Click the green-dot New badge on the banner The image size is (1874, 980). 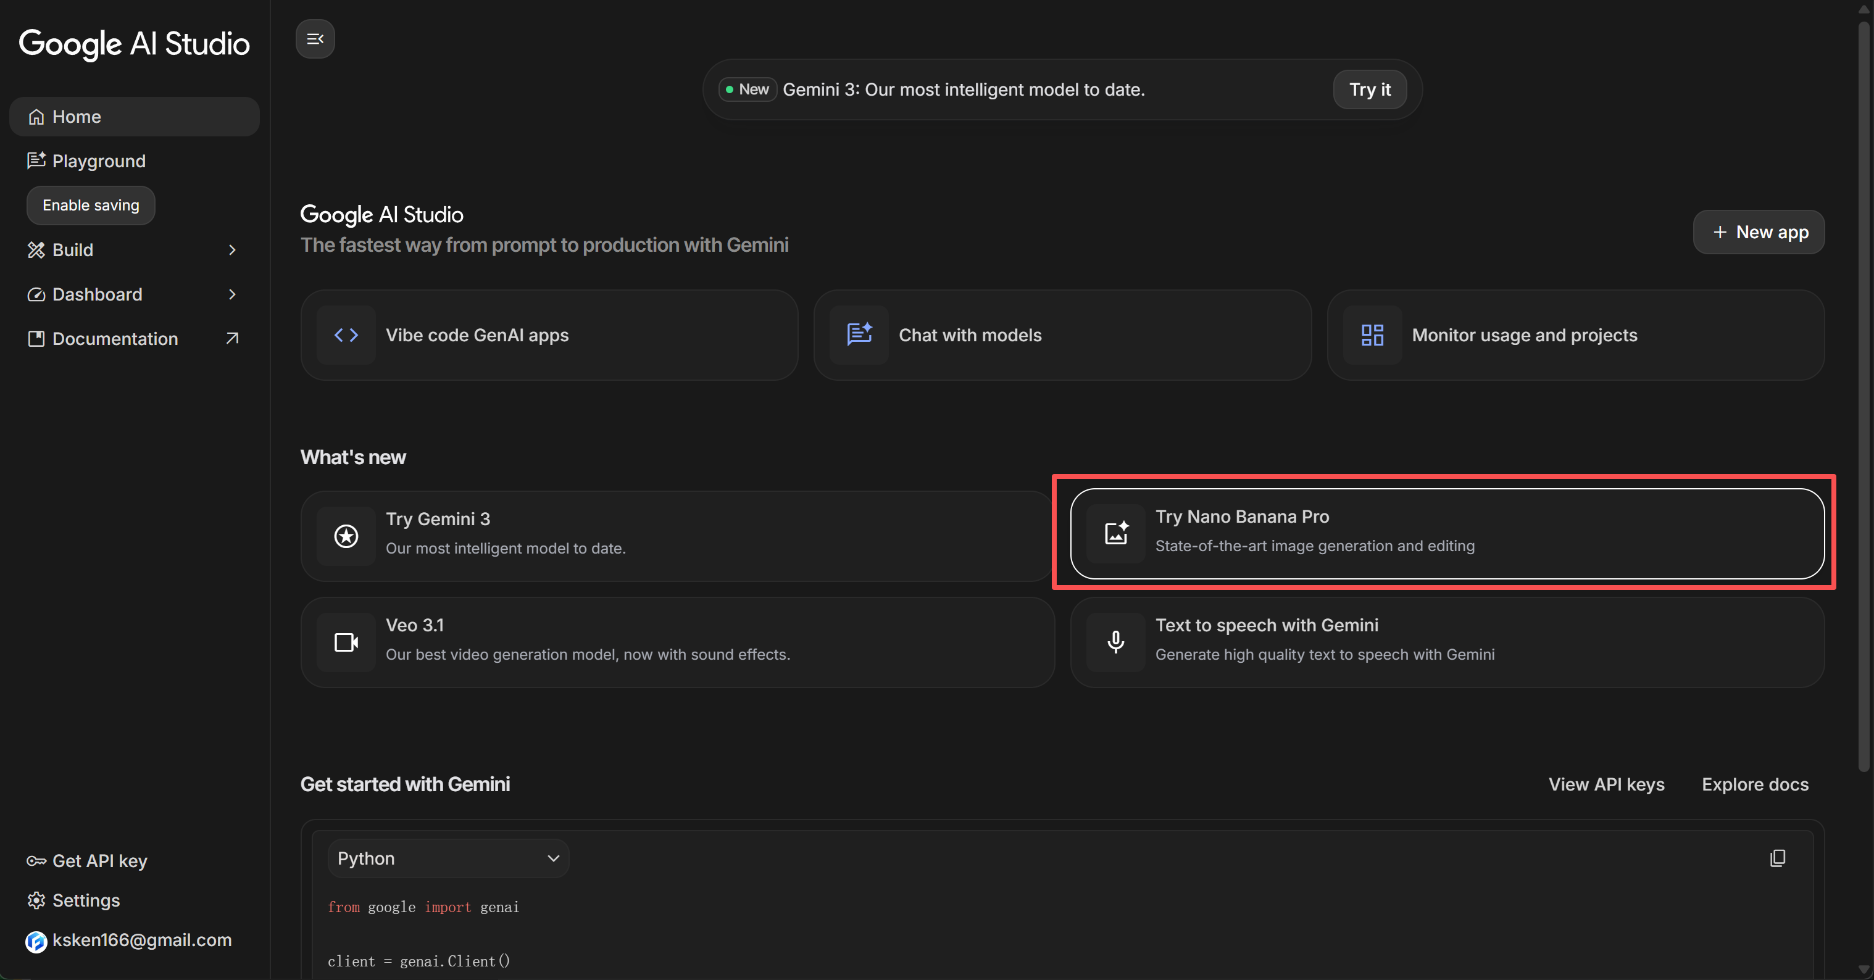click(748, 89)
